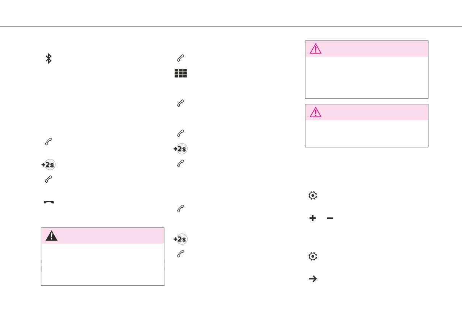Viewport: 462px width, 311px height.
Task: Click the +2s timer icon directly under the keypad grid's following handsets
Action: pos(180,149)
